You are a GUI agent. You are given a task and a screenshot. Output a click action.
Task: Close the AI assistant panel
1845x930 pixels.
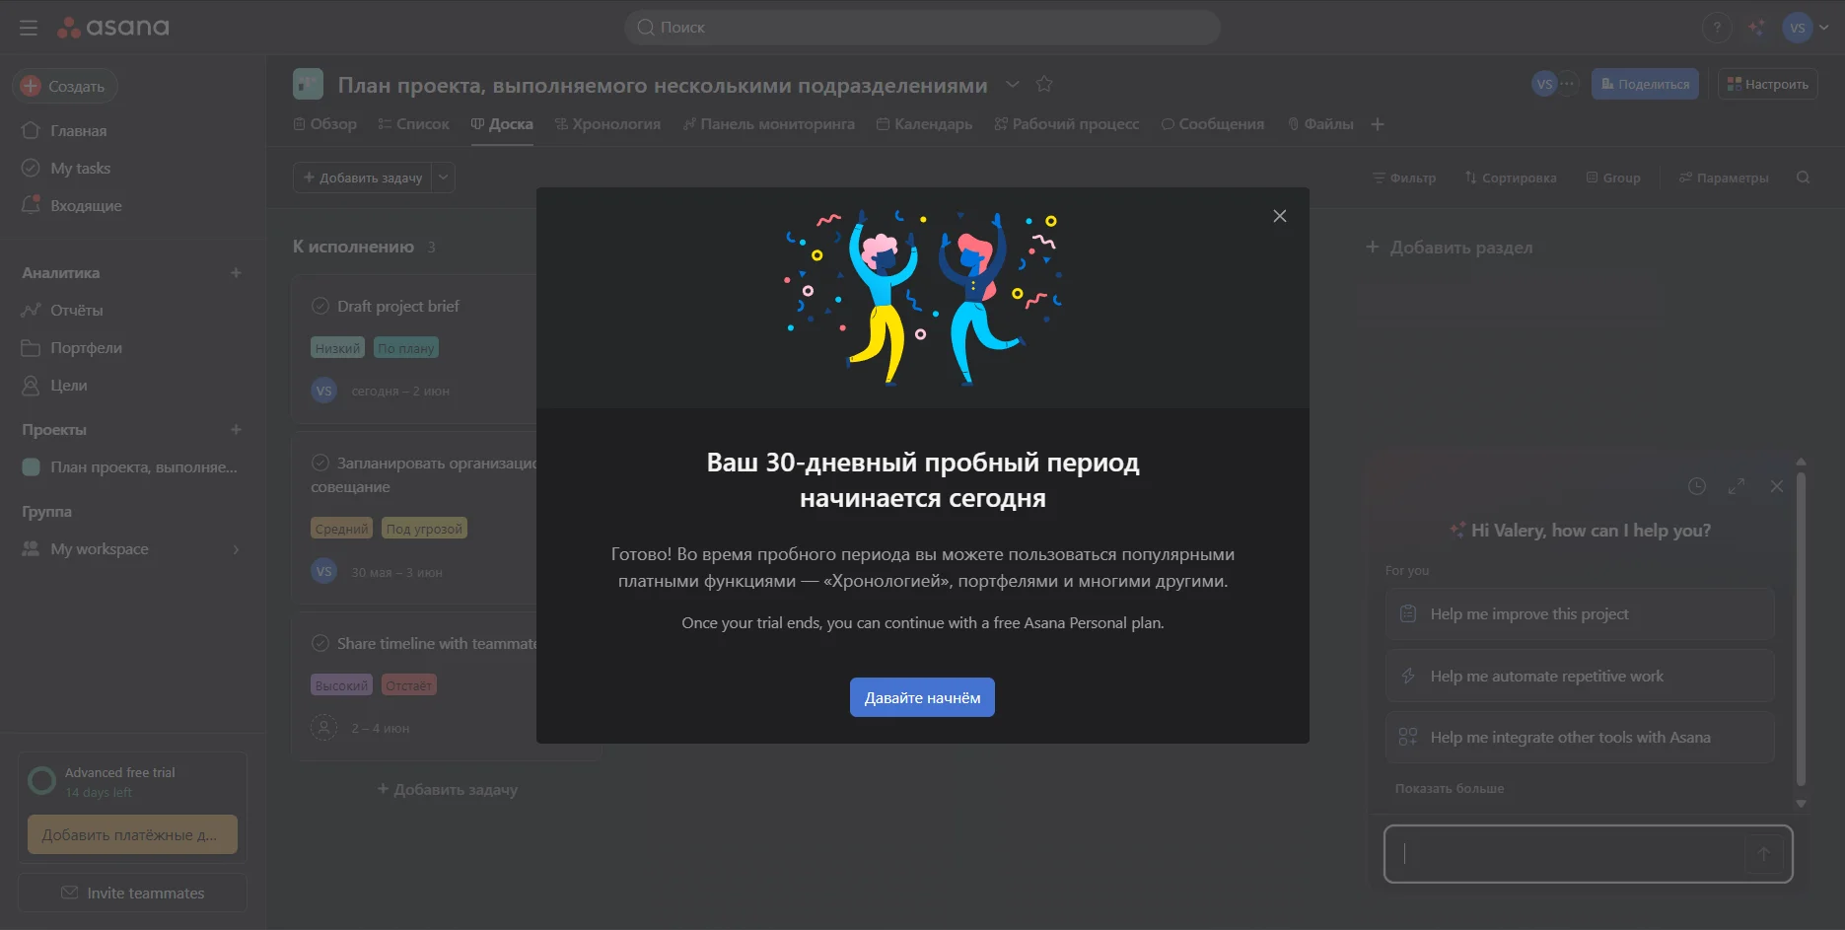[1777, 486]
